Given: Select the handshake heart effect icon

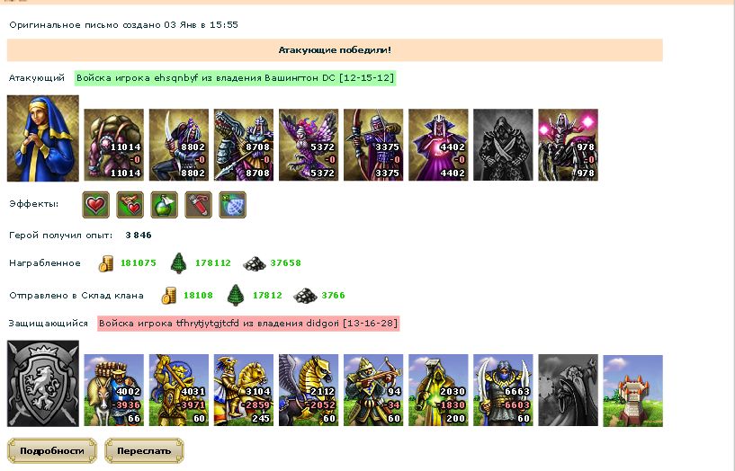Looking at the screenshot, I should (130, 205).
